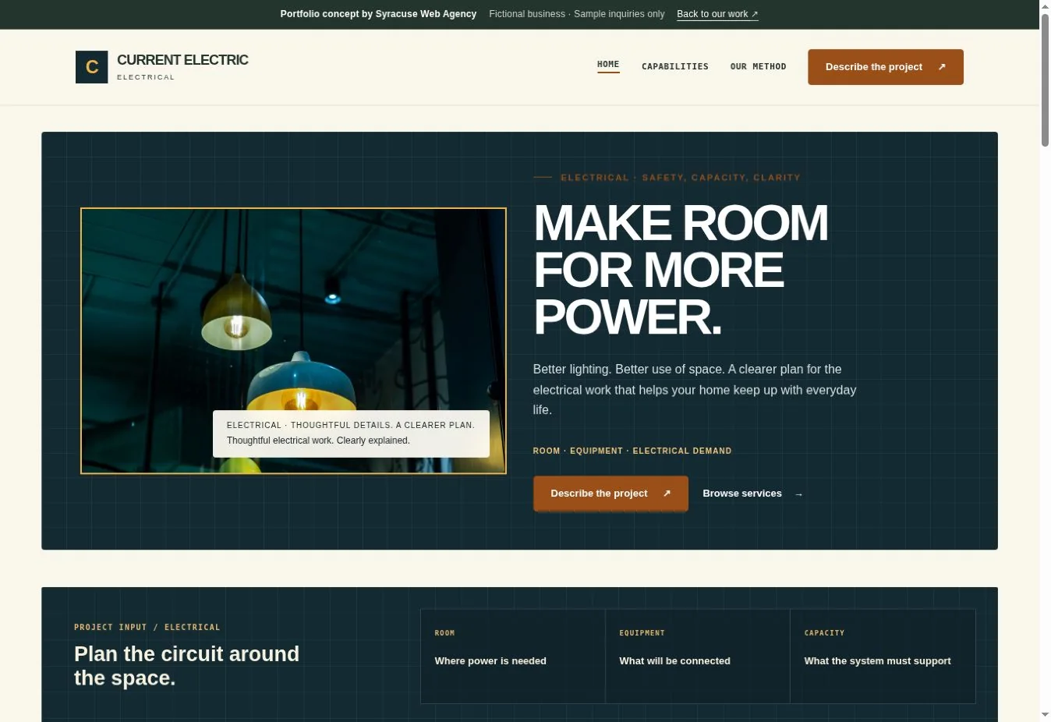
Task: Click the page scrollbar thumb
Action: pos(1045,80)
